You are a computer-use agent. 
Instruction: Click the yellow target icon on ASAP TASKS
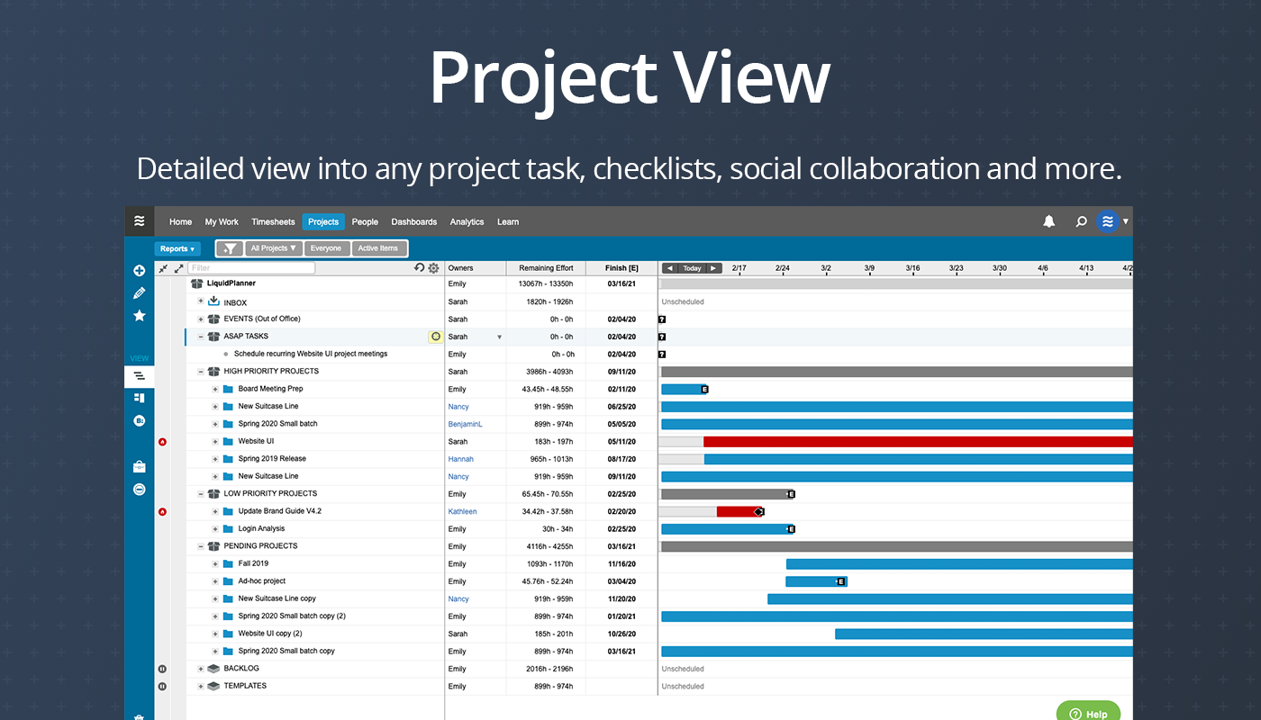[436, 337]
